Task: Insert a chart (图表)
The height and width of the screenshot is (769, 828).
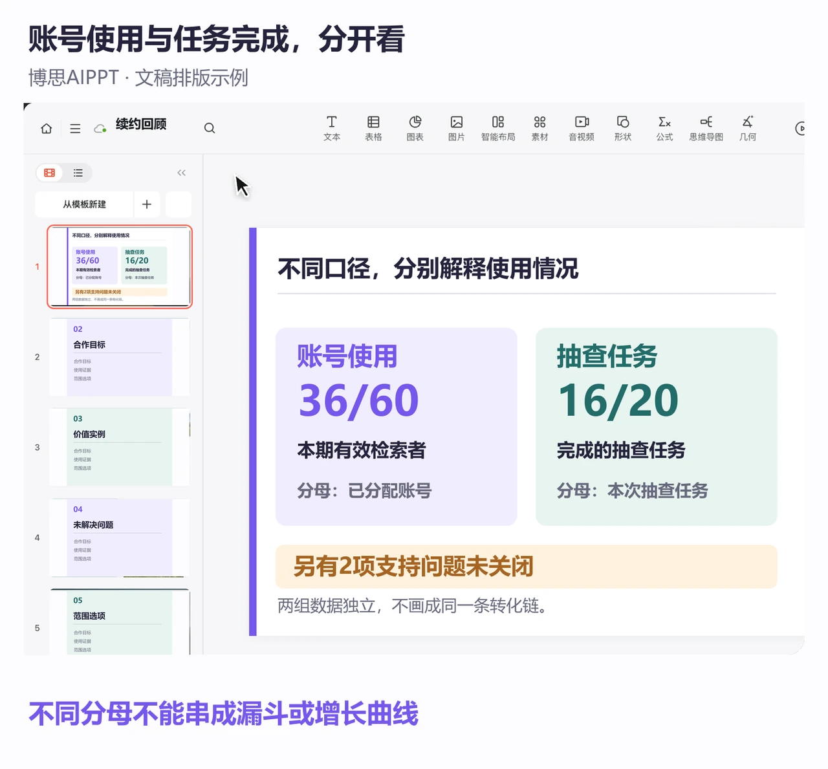Action: click(415, 128)
